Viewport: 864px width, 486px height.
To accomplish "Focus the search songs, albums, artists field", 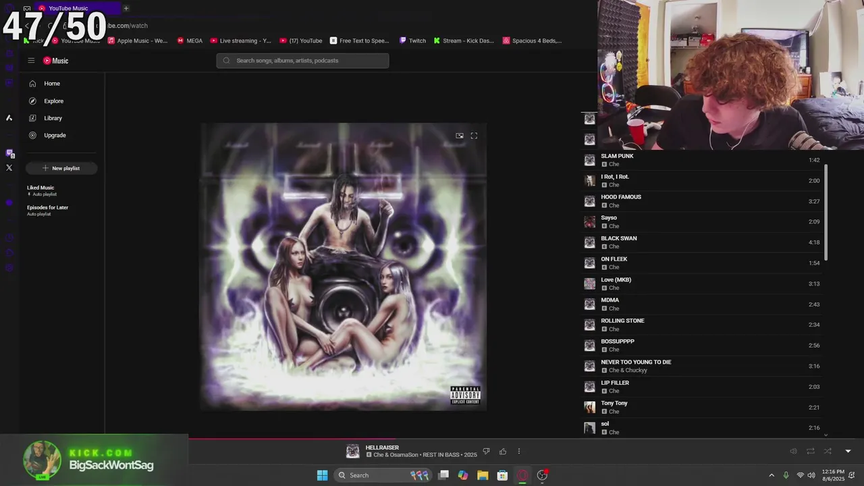I will pyautogui.click(x=302, y=61).
